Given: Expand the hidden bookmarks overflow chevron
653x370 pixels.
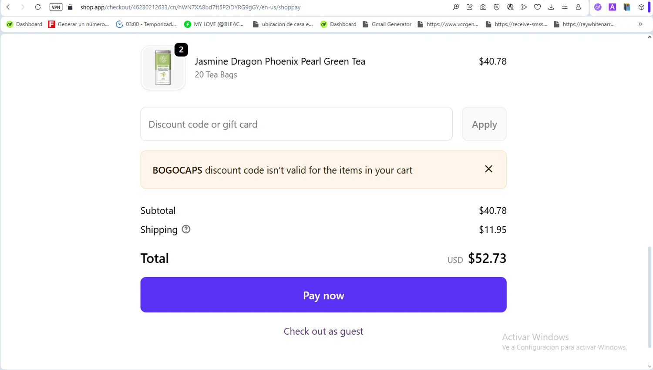Looking at the screenshot, I should [x=640, y=24].
